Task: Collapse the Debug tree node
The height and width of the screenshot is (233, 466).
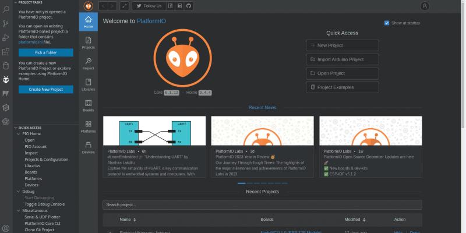Action: [x=19, y=192]
